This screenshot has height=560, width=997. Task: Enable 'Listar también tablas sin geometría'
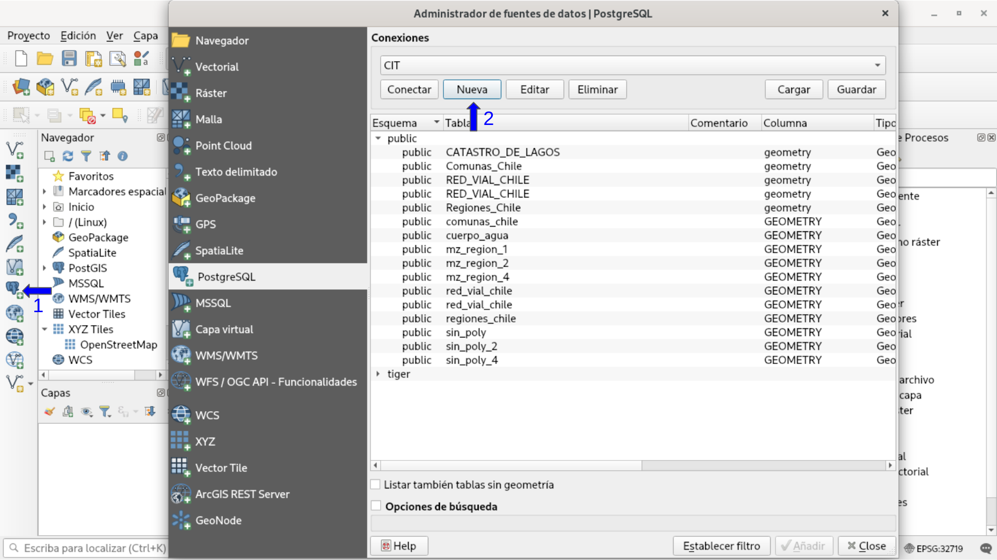pyautogui.click(x=375, y=485)
